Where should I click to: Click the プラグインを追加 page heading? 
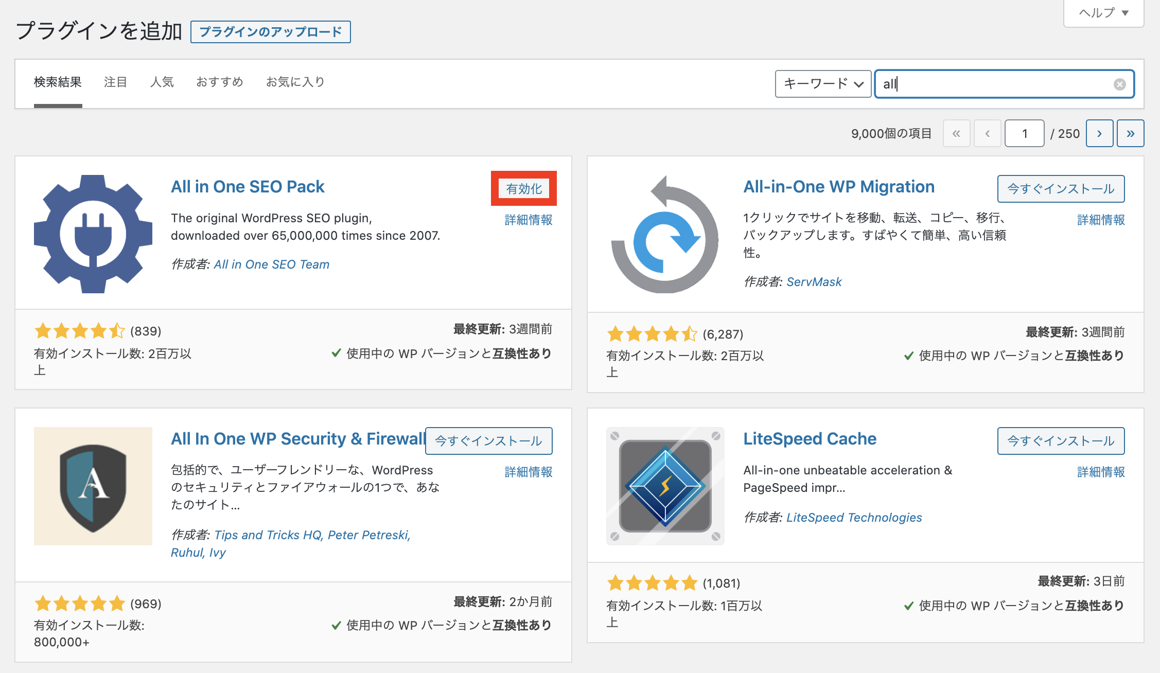pyautogui.click(x=99, y=31)
